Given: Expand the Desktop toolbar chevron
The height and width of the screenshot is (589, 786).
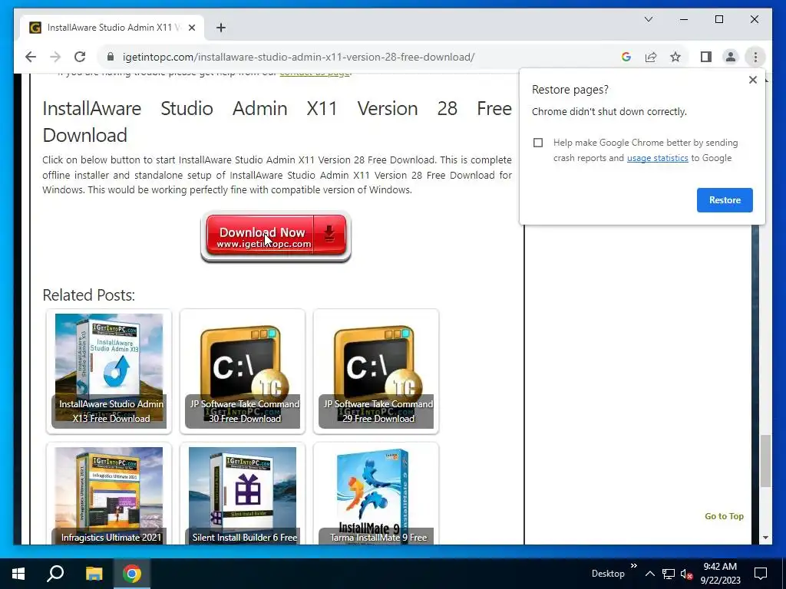Looking at the screenshot, I should coord(633,565).
